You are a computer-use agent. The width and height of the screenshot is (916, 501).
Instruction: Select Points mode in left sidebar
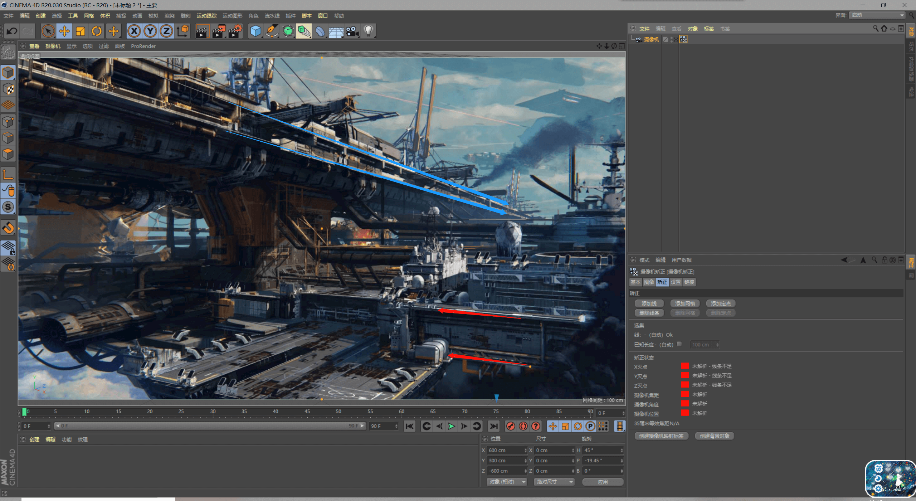8,122
